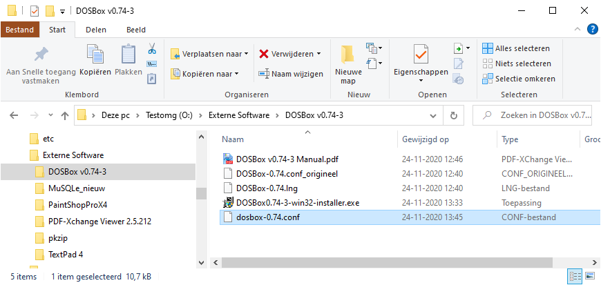Click the Kopiëren copy icon
This screenshot has width=601, height=285.
pyautogui.click(x=95, y=54)
